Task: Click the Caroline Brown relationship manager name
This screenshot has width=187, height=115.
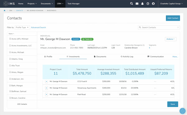Action: [x=131, y=48]
